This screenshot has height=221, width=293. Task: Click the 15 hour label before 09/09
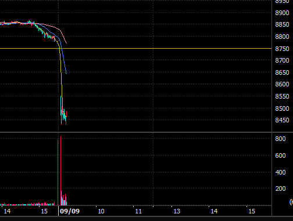point(44,211)
